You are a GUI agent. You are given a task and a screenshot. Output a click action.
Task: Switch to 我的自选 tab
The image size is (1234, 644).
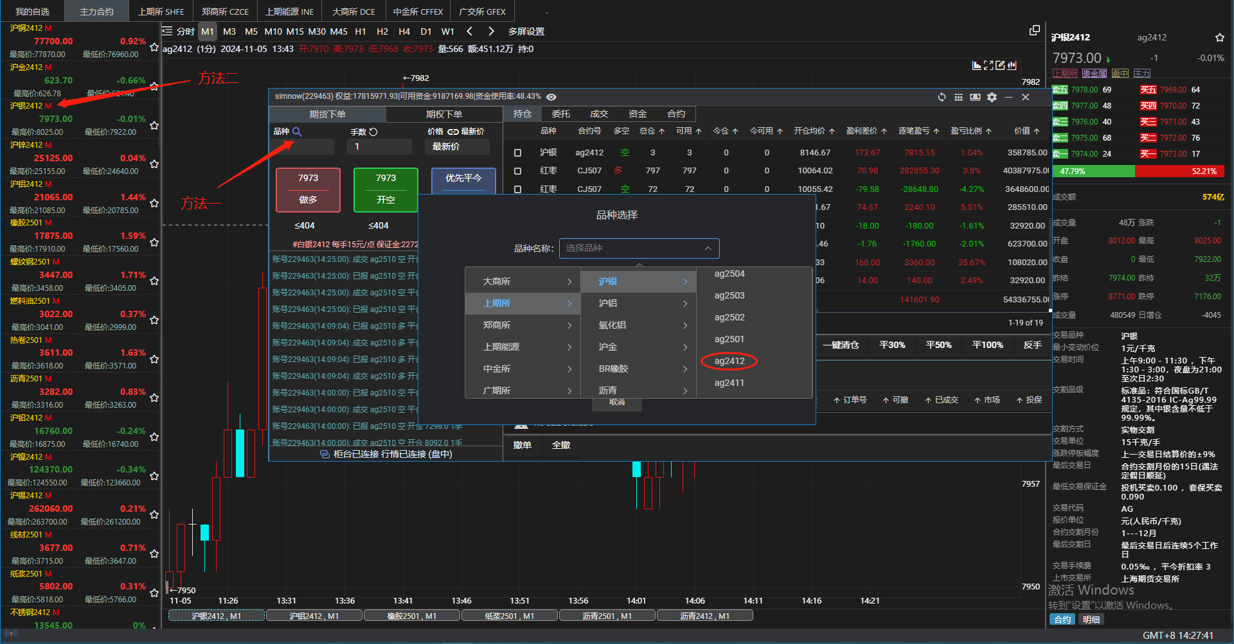click(32, 12)
